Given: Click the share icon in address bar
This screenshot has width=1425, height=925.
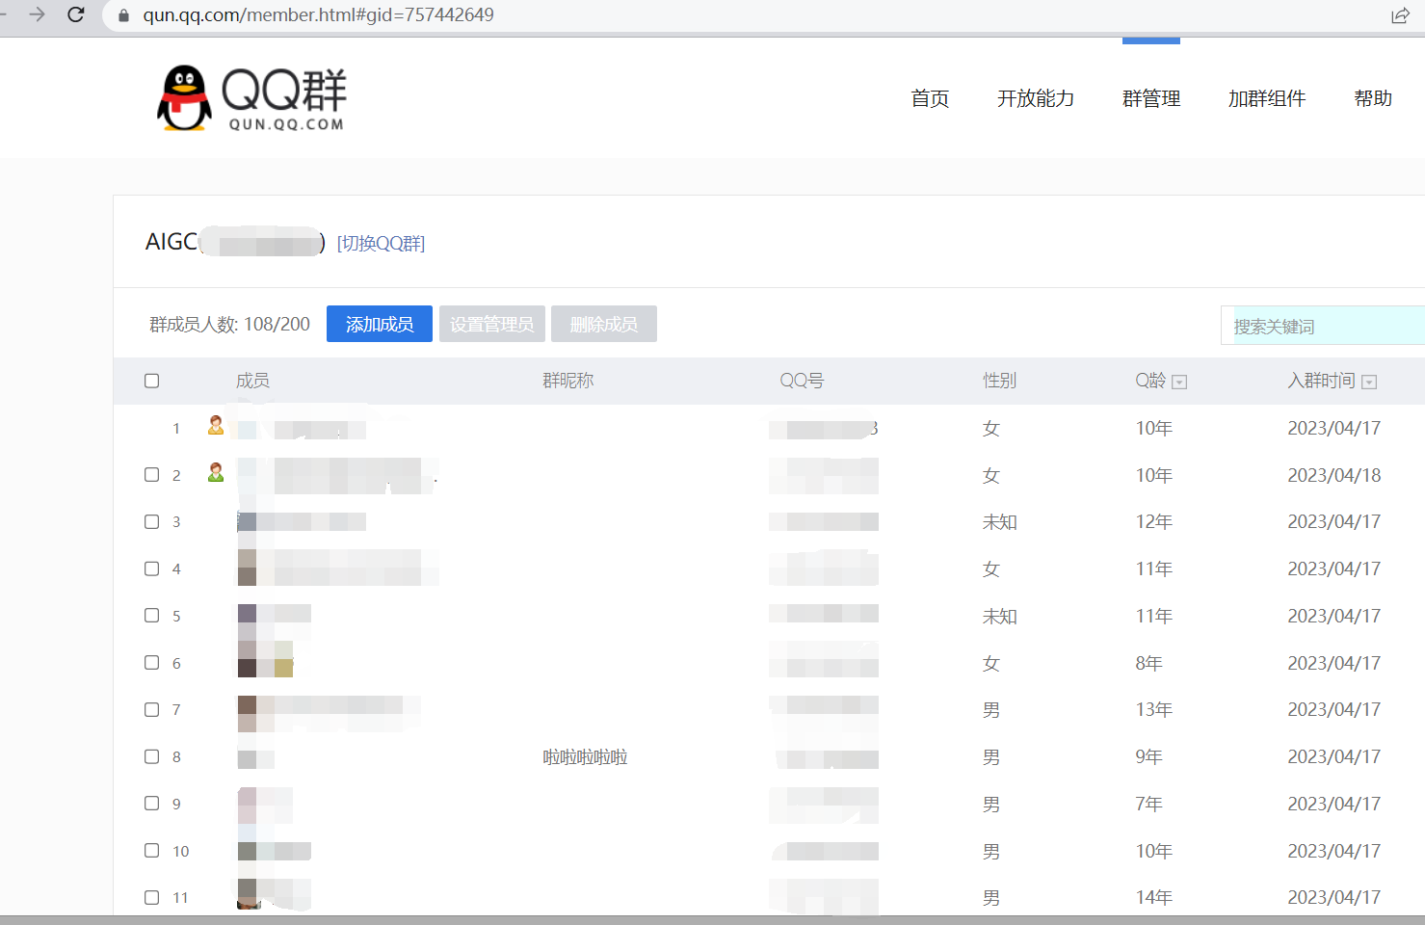Looking at the screenshot, I should pos(1400,15).
